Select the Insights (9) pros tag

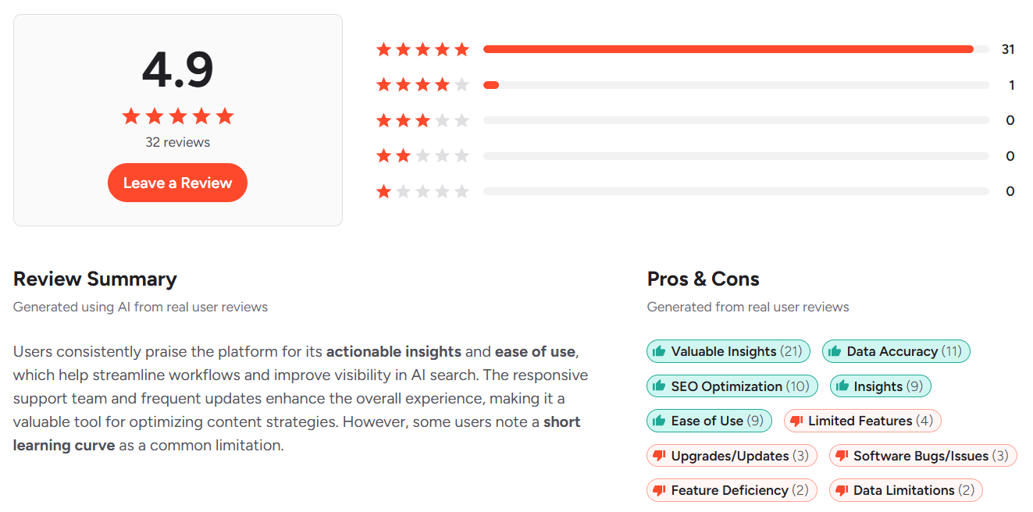(880, 386)
